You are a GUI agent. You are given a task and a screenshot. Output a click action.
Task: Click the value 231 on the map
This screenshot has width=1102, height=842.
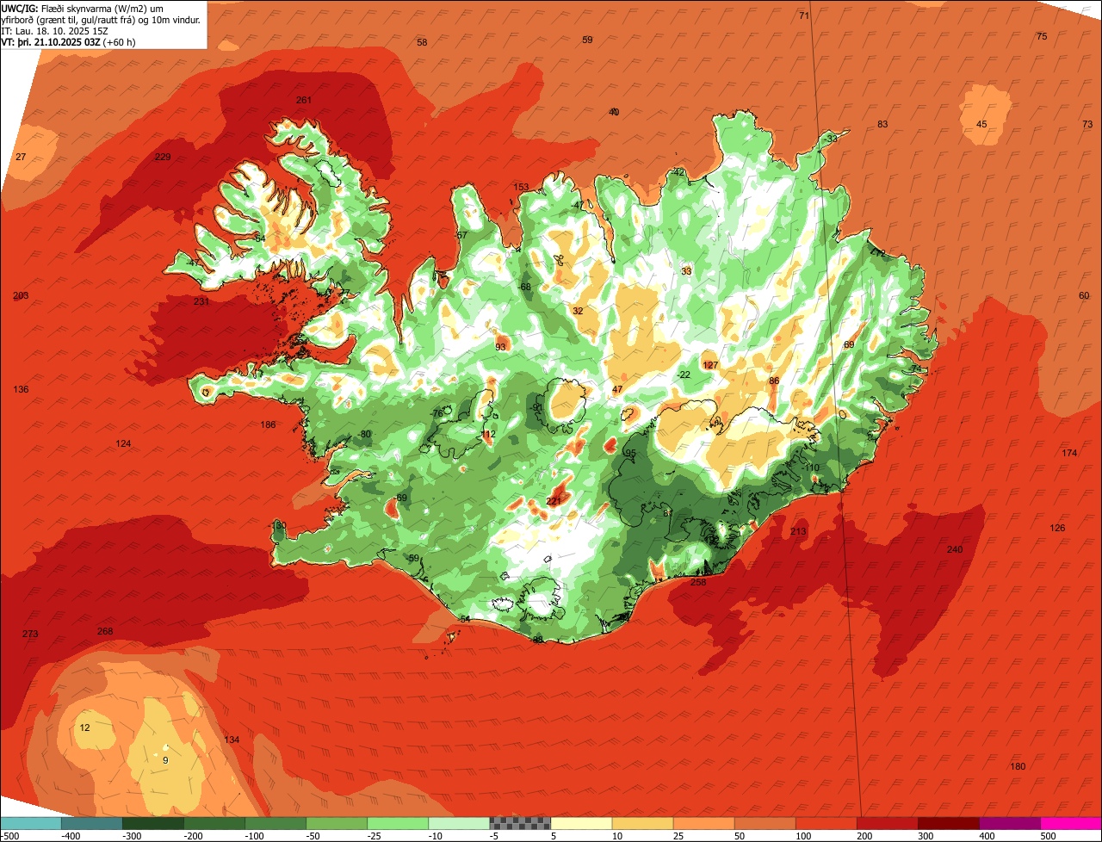click(x=201, y=301)
